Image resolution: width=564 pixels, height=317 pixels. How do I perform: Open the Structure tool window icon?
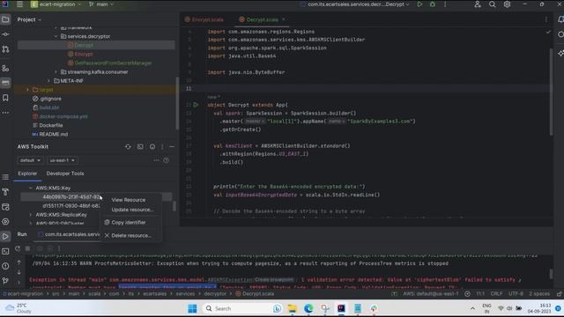[x=5, y=69]
